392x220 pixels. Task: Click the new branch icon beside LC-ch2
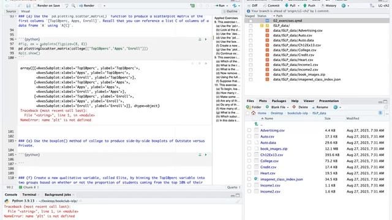click(x=372, y=5)
